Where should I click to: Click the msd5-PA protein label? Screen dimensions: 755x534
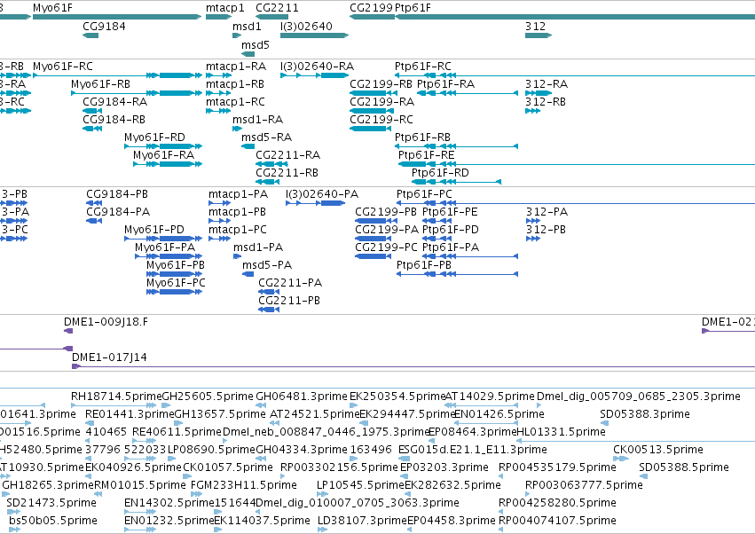267,265
